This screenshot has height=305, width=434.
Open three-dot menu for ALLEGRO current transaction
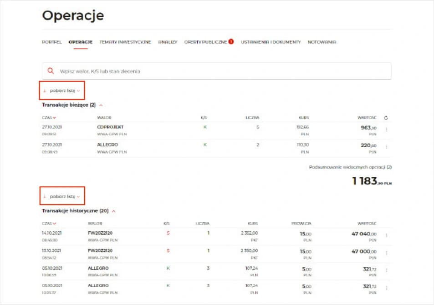[x=387, y=147]
